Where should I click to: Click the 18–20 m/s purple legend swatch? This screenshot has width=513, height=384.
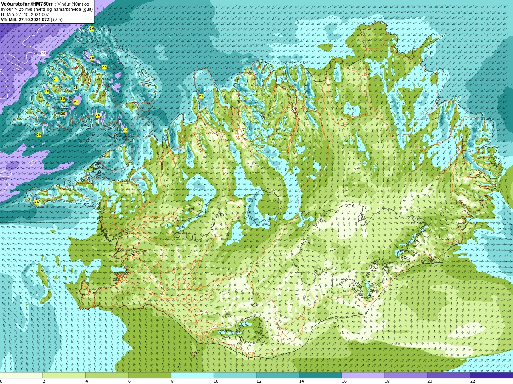pyautogui.click(x=406, y=376)
